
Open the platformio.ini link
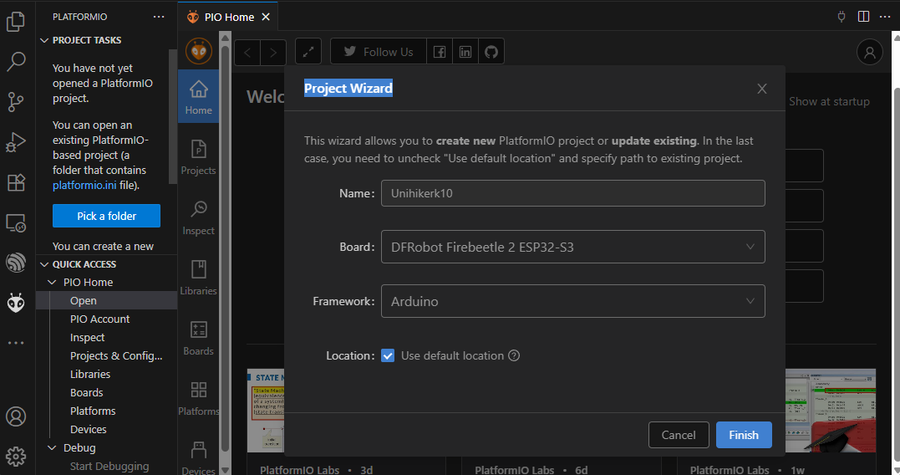click(84, 185)
